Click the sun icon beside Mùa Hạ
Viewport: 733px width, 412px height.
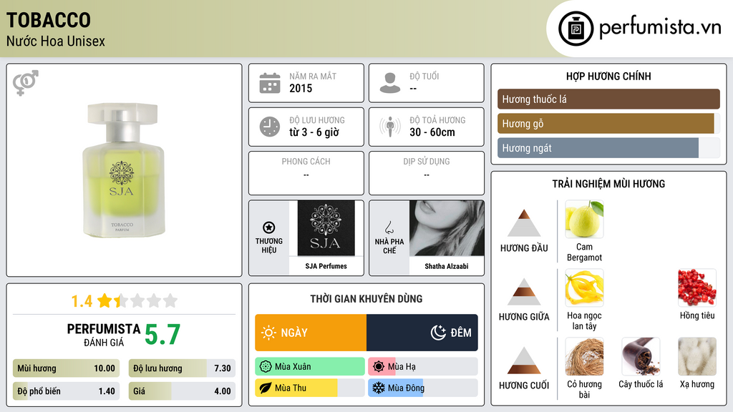pos(379,367)
